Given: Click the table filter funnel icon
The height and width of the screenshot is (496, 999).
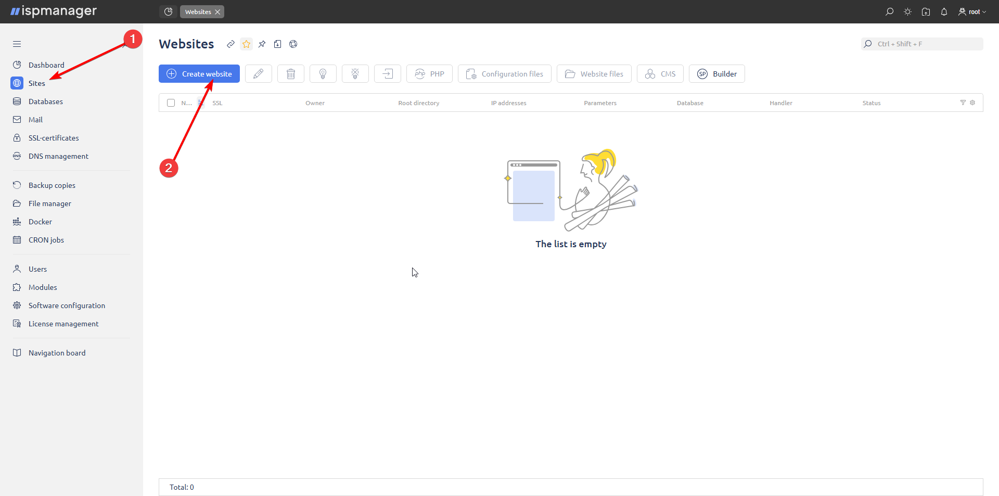Looking at the screenshot, I should coord(963,103).
